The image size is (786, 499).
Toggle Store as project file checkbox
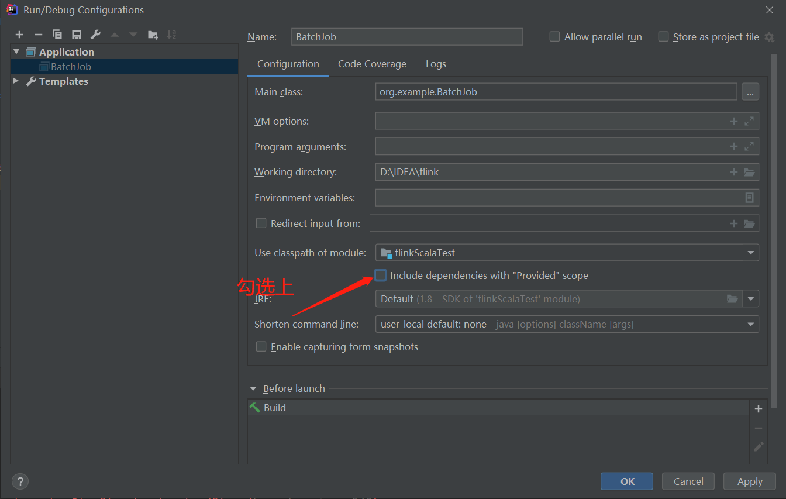(663, 36)
